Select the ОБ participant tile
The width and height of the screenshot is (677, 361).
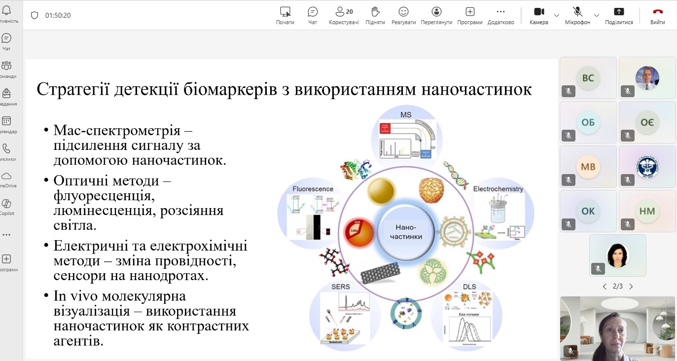click(588, 122)
